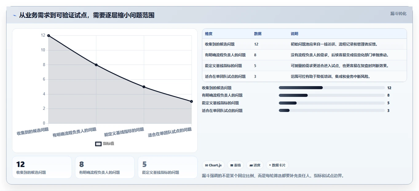Select the 进度 chip
Viewport: 419px width, 191px height.
pos(255,165)
